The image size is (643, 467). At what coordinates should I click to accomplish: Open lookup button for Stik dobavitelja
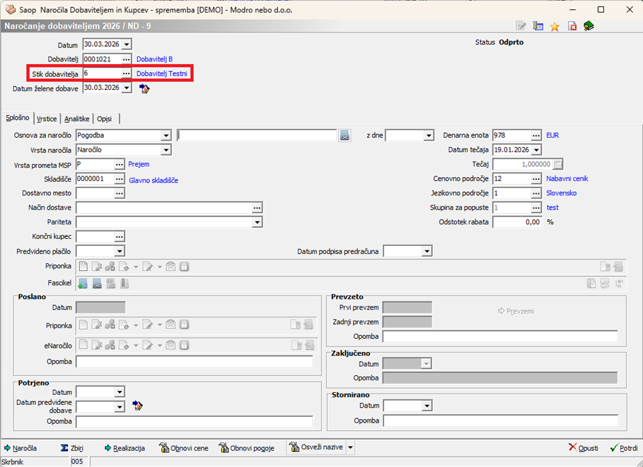[126, 74]
